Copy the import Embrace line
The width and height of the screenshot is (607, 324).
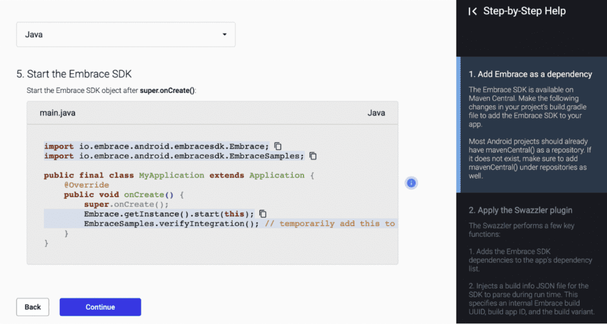pyautogui.click(x=277, y=146)
